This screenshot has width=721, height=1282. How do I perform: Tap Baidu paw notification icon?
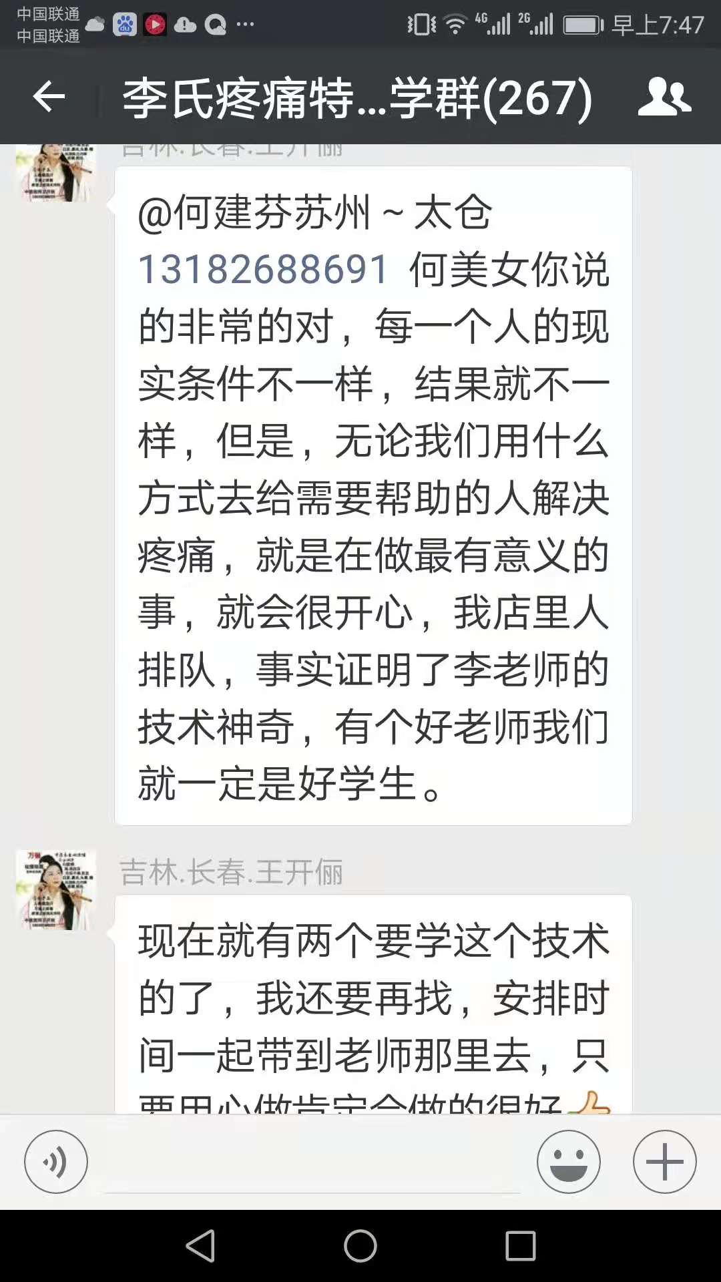tap(125, 25)
